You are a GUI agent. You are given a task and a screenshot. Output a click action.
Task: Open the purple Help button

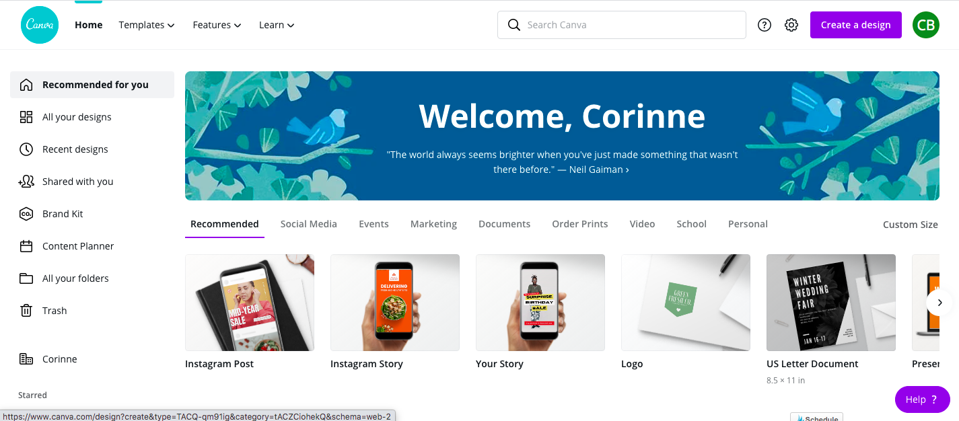pos(922,399)
